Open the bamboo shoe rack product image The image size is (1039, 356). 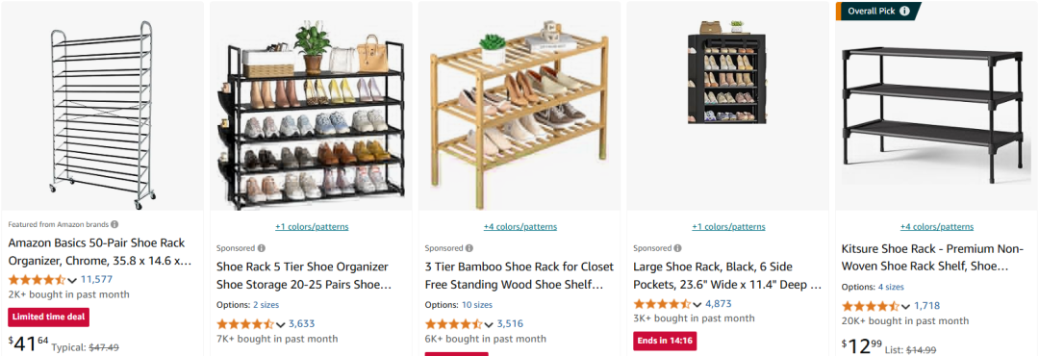pyautogui.click(x=519, y=108)
